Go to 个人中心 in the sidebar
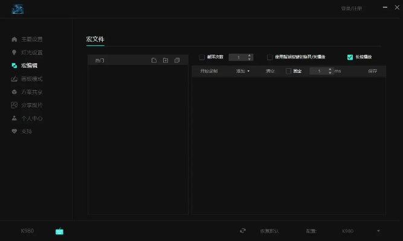This screenshot has width=403, height=241. coord(31,119)
